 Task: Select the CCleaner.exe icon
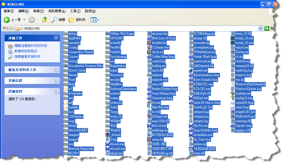pyautogui.click(x=149, y=47)
